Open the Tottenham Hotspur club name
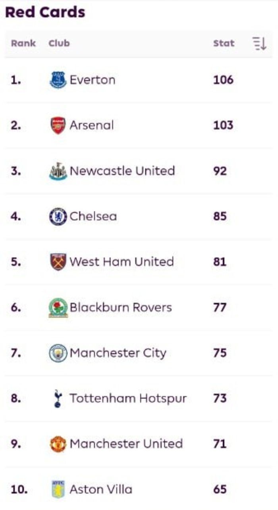The image size is (278, 510). 128,398
